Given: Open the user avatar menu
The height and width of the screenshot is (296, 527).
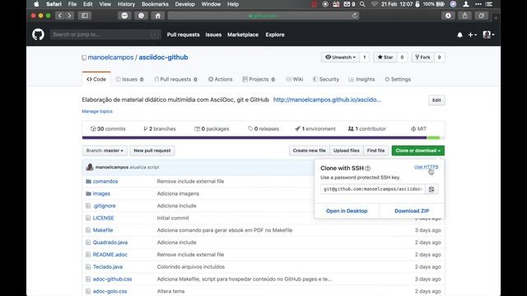Looking at the screenshot, I should pyautogui.click(x=488, y=35).
